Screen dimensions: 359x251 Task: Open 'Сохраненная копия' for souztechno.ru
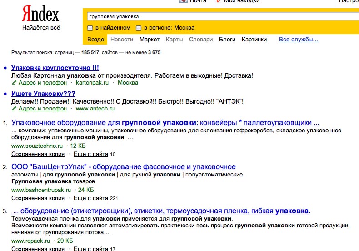(x=38, y=154)
